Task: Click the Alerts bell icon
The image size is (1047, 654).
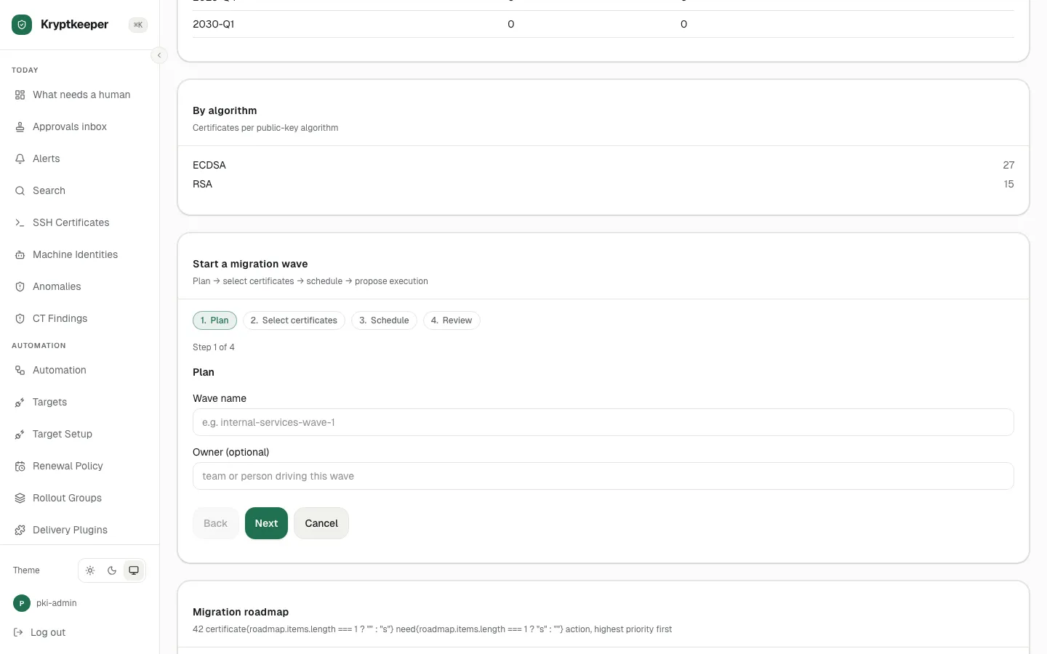Action: click(20, 159)
